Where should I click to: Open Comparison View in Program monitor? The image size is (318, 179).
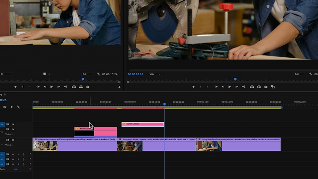tap(272, 87)
